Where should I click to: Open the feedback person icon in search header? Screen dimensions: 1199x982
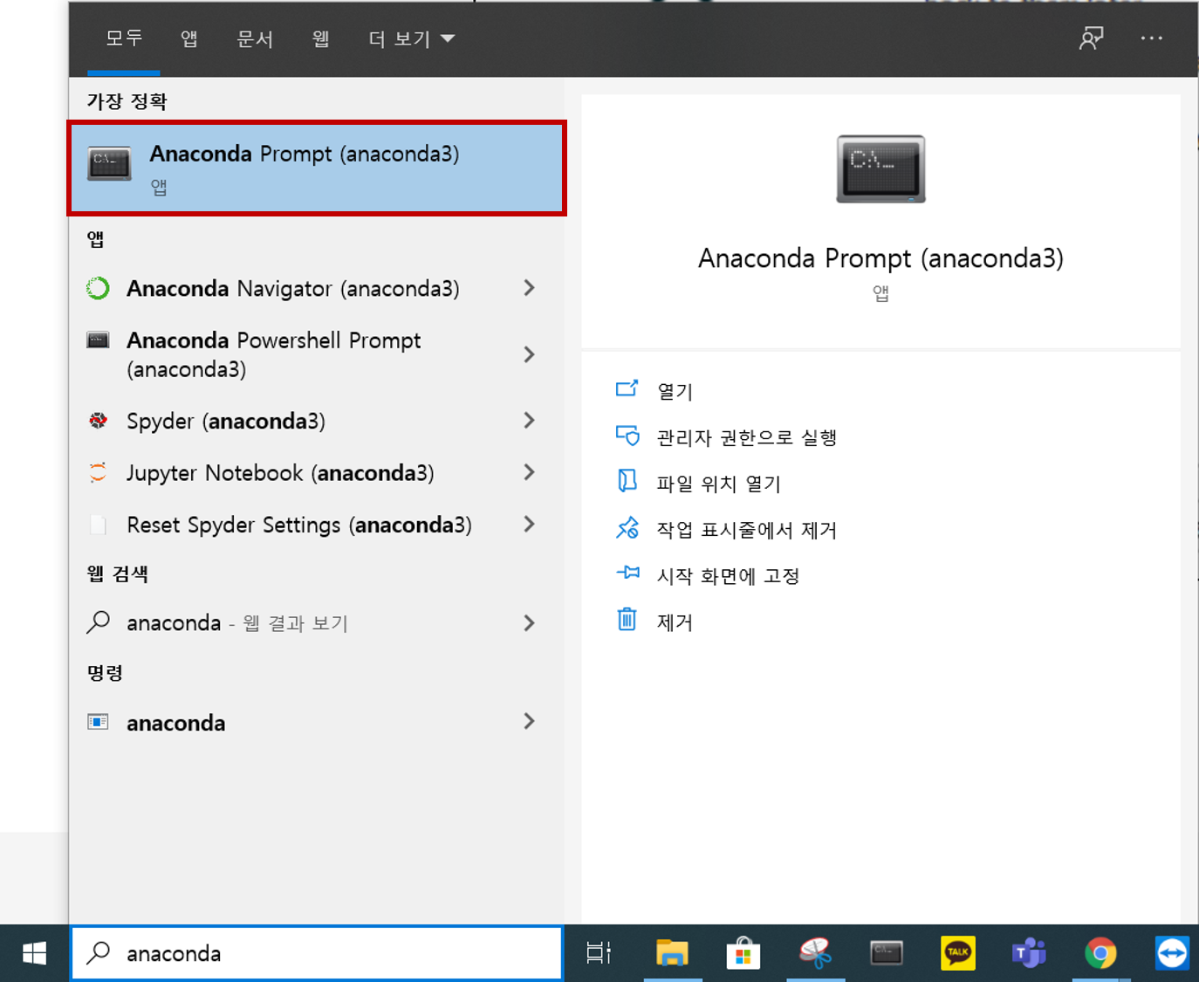tap(1091, 38)
